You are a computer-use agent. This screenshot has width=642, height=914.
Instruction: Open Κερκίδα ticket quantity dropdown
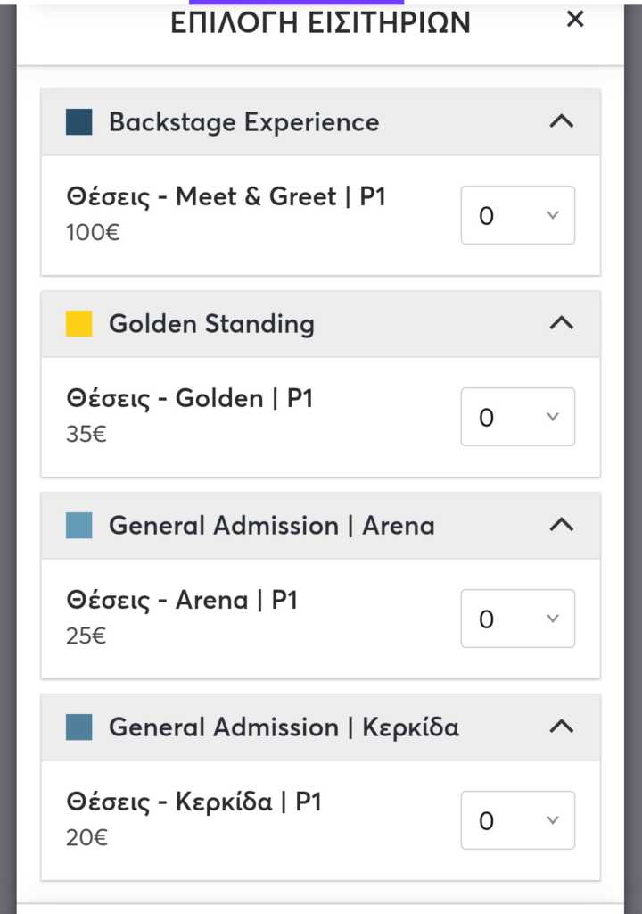517,820
